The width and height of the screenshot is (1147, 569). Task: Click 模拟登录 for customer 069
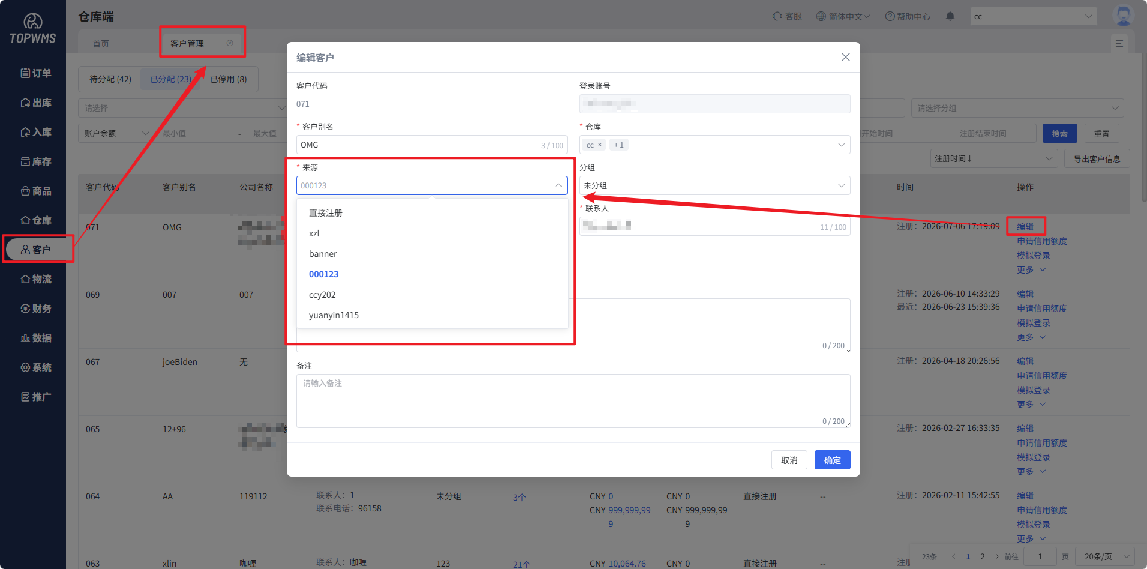coord(1034,322)
